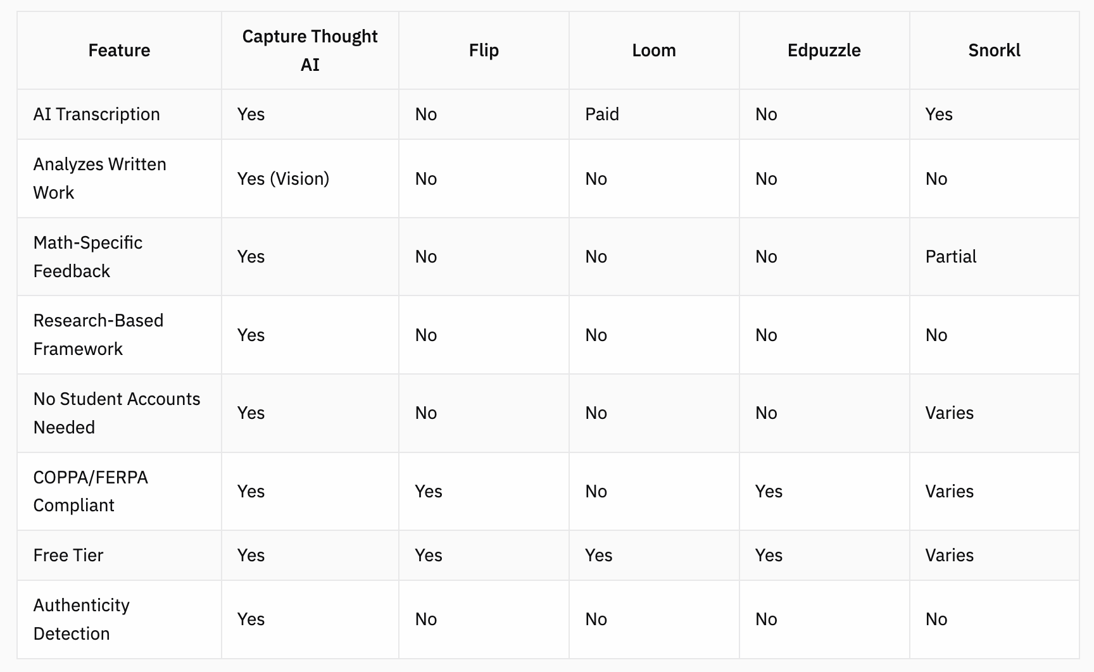This screenshot has height=672, width=1094.
Task: Click the Free Tier row label
Action: (68, 556)
